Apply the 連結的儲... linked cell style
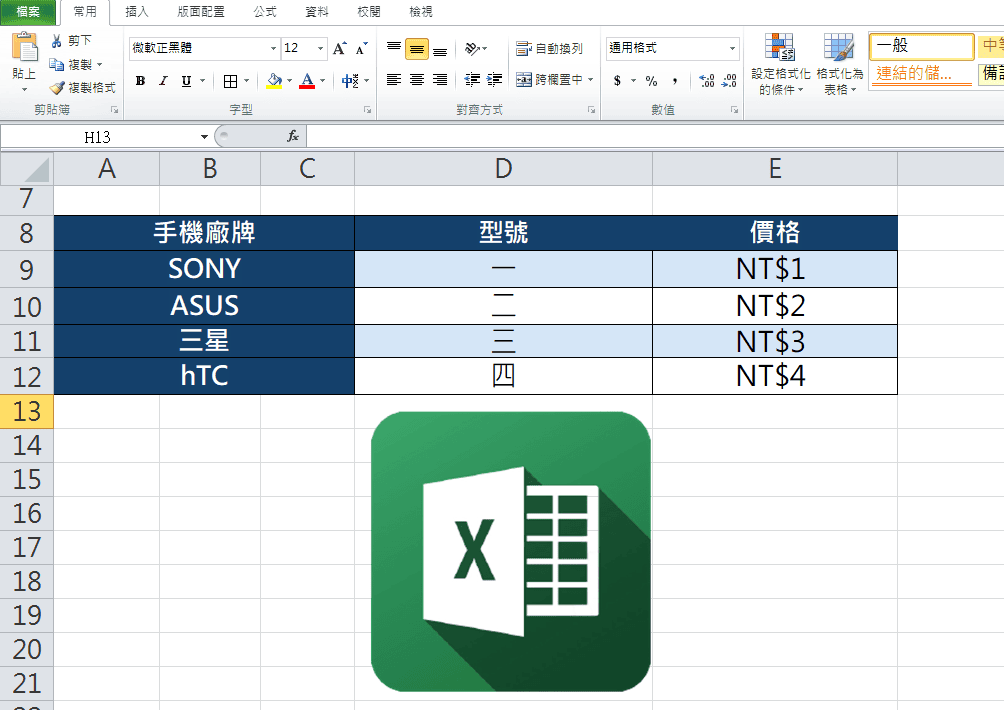1004x710 pixels. 921,74
